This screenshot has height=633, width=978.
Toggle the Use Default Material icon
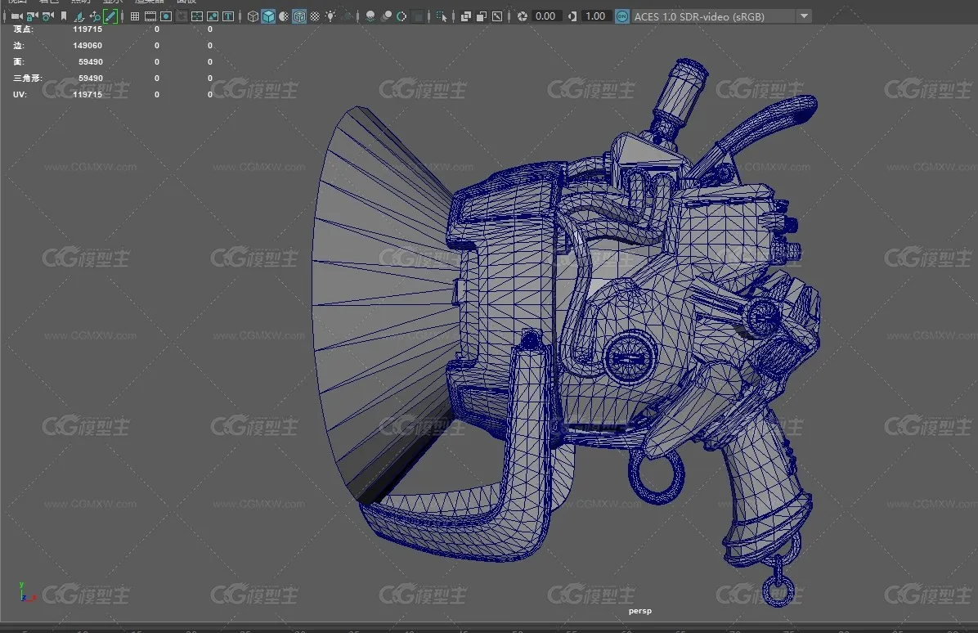(284, 16)
